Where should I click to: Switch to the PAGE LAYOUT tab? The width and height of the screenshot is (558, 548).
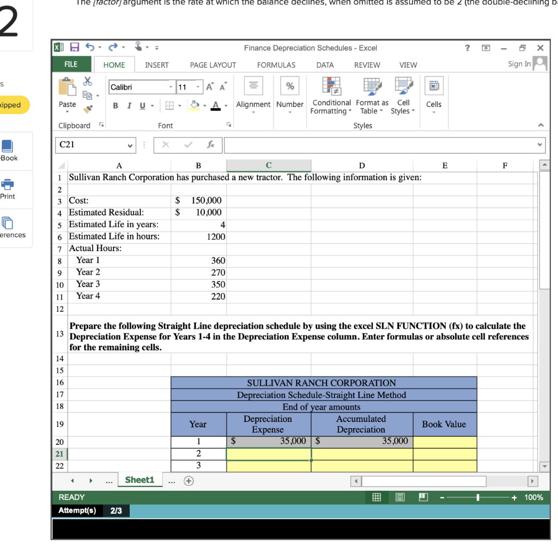pyautogui.click(x=213, y=65)
